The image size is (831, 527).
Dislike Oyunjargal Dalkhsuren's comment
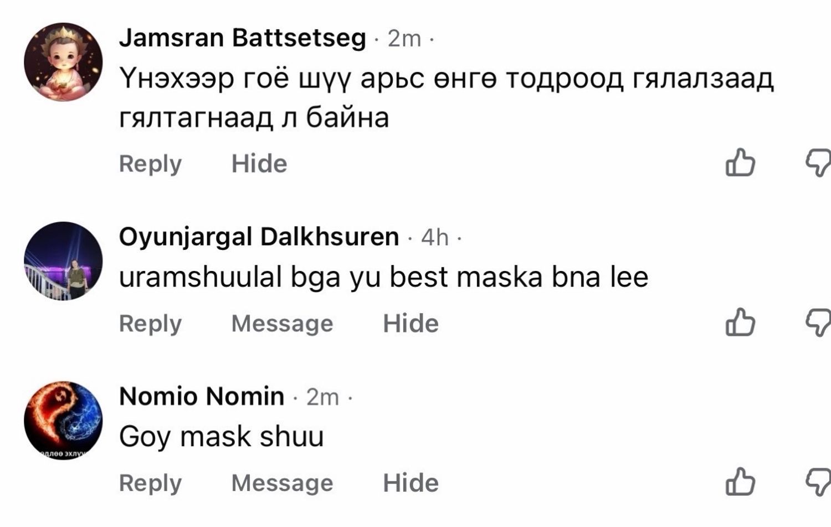point(819,323)
